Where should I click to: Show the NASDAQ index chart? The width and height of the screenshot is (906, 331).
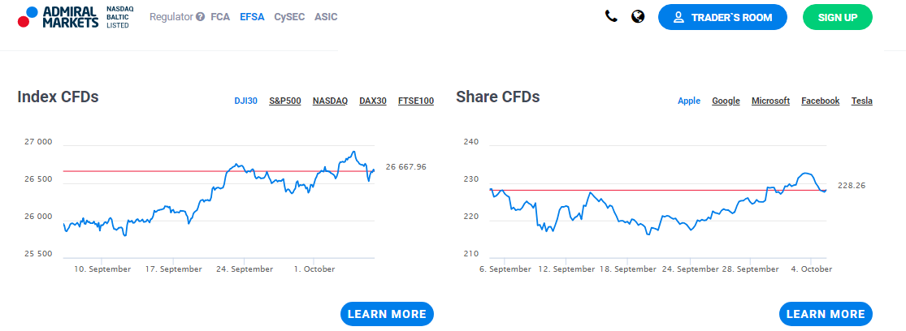tap(330, 101)
